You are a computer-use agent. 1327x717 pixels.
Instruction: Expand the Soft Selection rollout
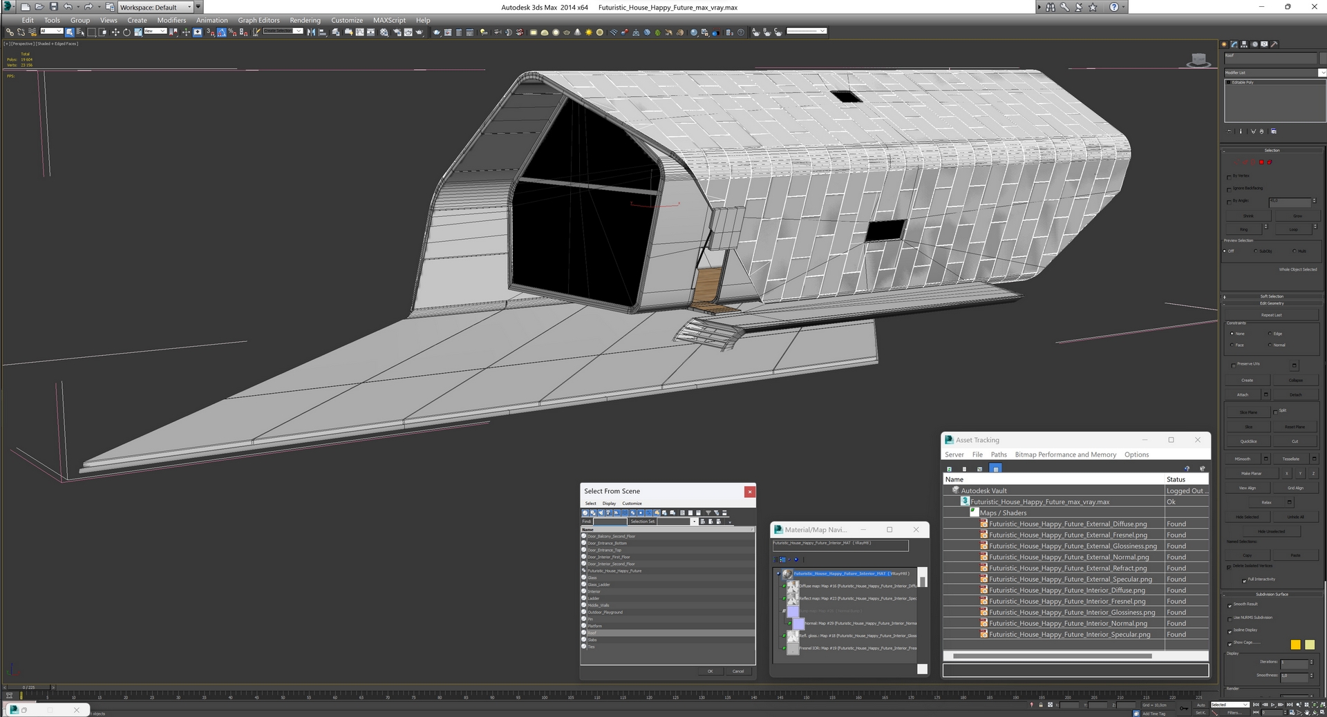[x=1272, y=296]
